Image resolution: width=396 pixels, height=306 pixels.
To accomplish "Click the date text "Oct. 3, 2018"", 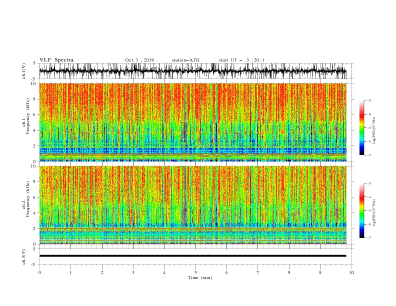I will (139, 60).
